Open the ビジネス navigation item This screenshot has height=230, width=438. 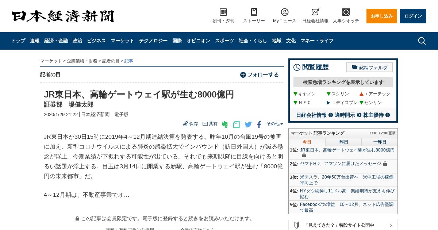[96, 41]
